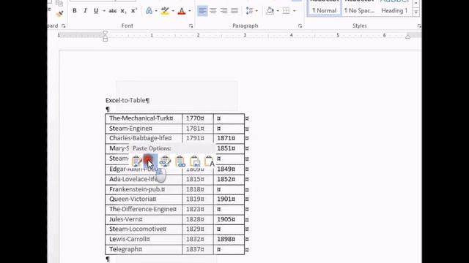
Task: Apply the Normal style
Action: point(324,8)
